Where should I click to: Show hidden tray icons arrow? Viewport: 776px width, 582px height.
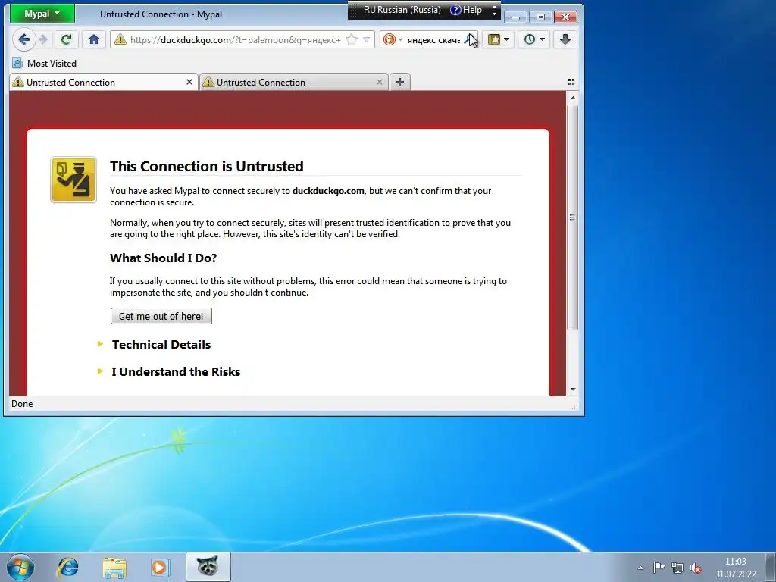640,568
